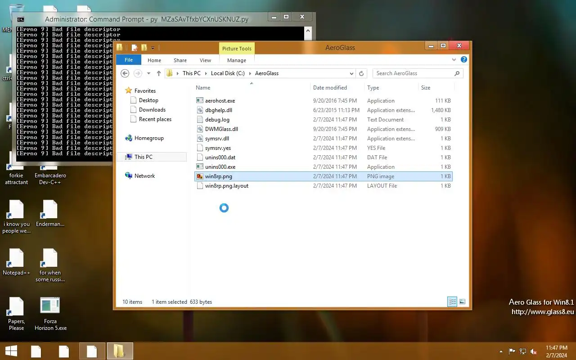
Task: Select This PC in navigation pane
Action: point(144,157)
